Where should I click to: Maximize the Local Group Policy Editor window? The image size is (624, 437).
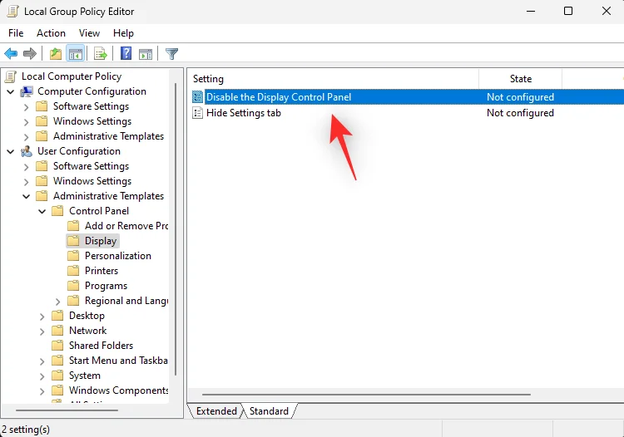568,11
